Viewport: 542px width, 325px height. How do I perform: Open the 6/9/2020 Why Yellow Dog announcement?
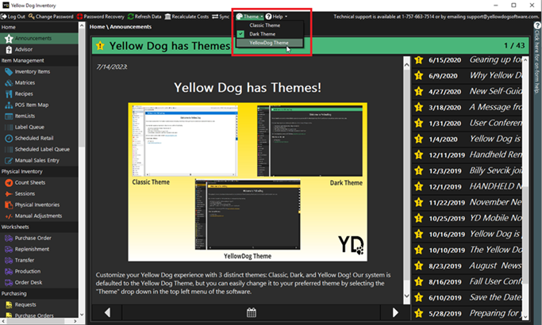[467, 75]
